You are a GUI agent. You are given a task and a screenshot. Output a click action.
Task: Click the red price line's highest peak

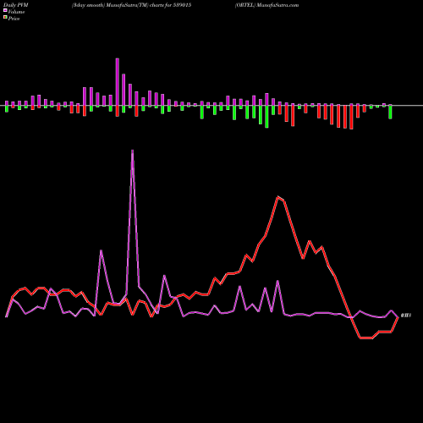278,197
